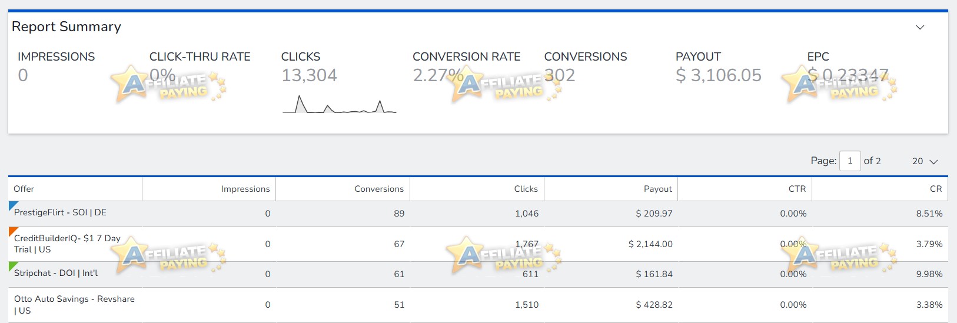The width and height of the screenshot is (957, 323).
Task: Select CreditBuilderIQ payout $ 2,144.00
Action: pyautogui.click(x=650, y=244)
